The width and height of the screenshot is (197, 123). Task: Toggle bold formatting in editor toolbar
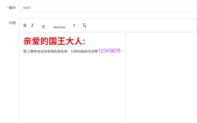click(25, 25)
